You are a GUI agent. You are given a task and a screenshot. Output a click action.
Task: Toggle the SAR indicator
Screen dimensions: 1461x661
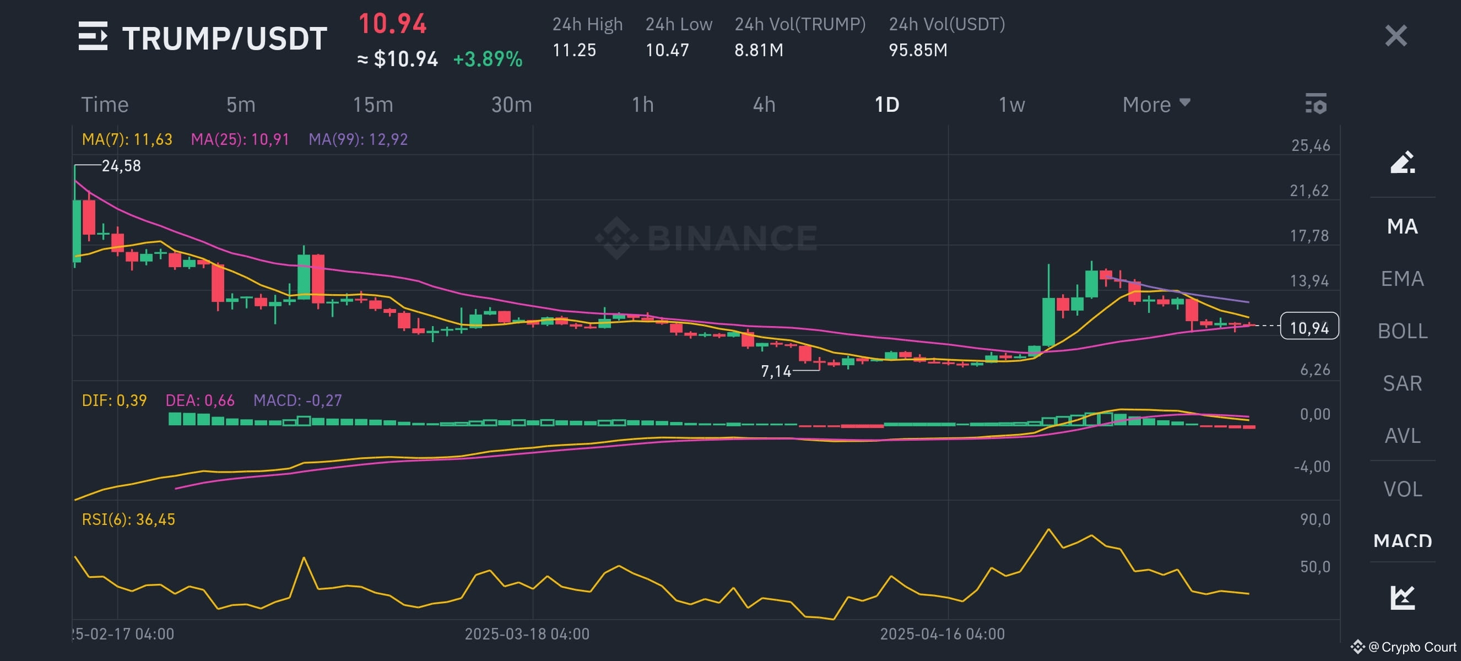coord(1402,383)
